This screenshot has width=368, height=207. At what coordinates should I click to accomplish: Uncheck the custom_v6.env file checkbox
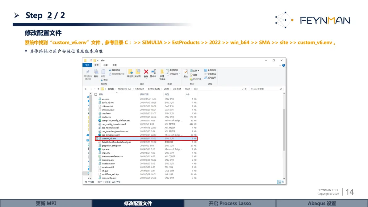point(97,139)
